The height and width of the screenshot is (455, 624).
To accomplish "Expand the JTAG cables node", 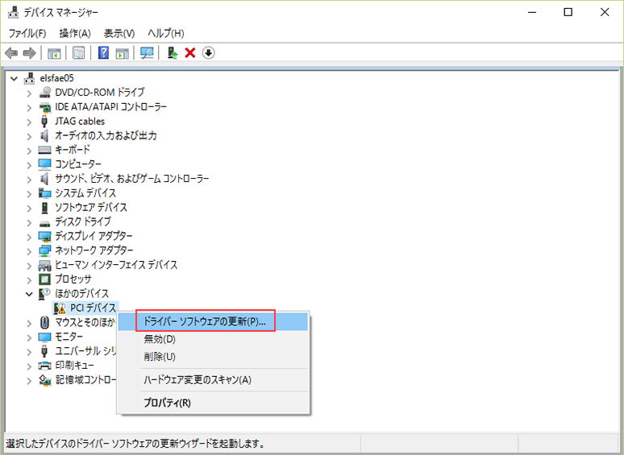I will tap(29, 122).
